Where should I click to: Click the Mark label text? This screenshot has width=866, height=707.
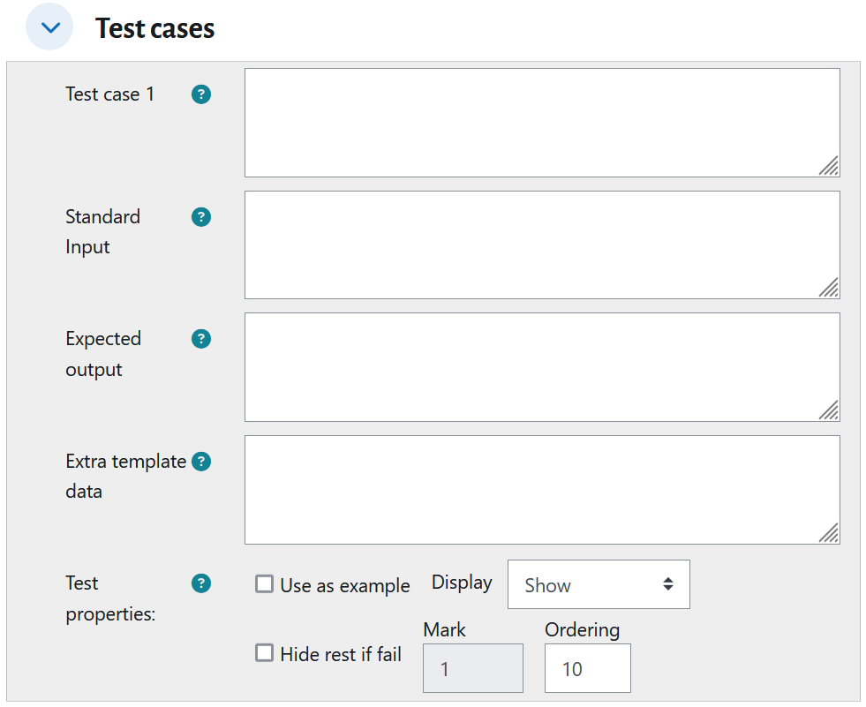[445, 629]
